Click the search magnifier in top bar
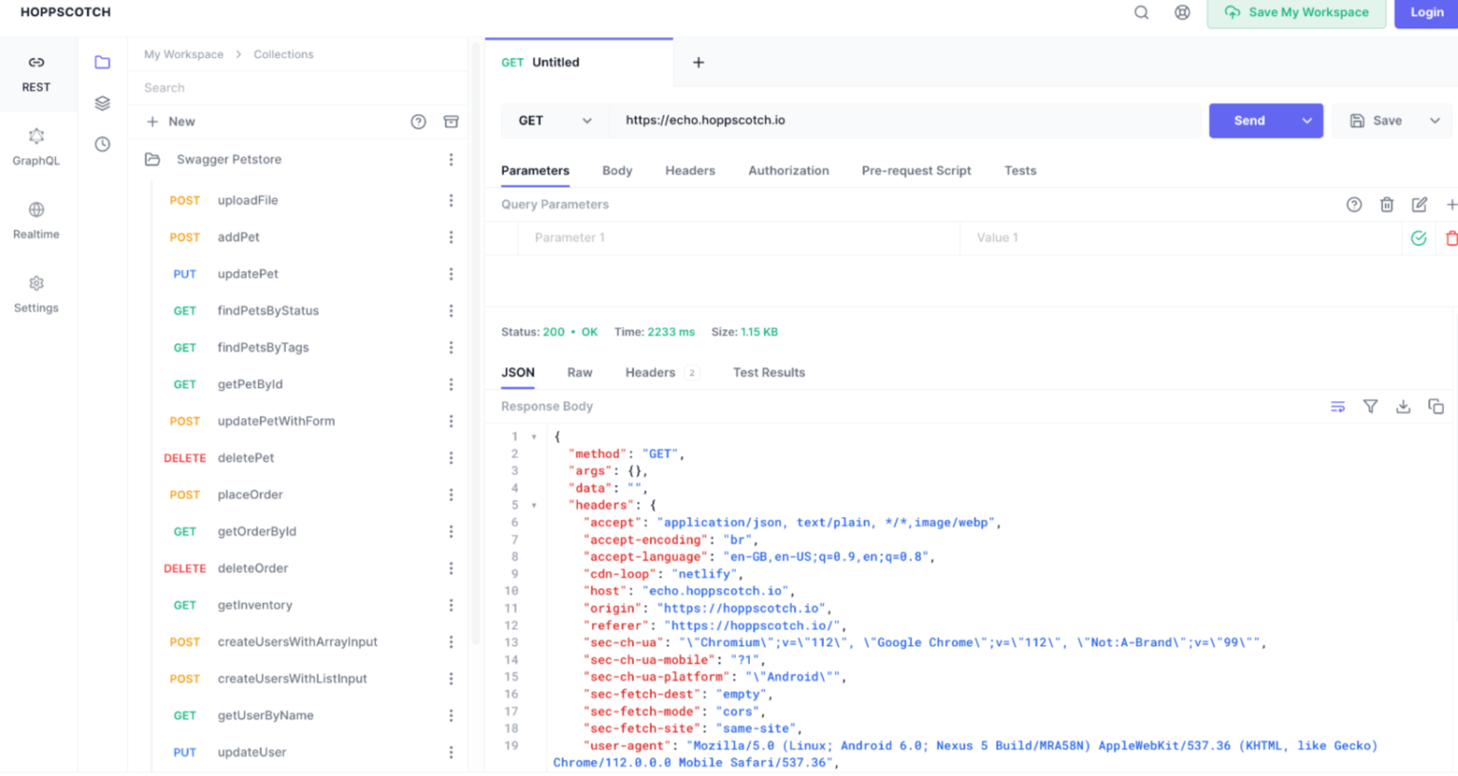Viewport: 1458px width, 776px height. point(1142,12)
